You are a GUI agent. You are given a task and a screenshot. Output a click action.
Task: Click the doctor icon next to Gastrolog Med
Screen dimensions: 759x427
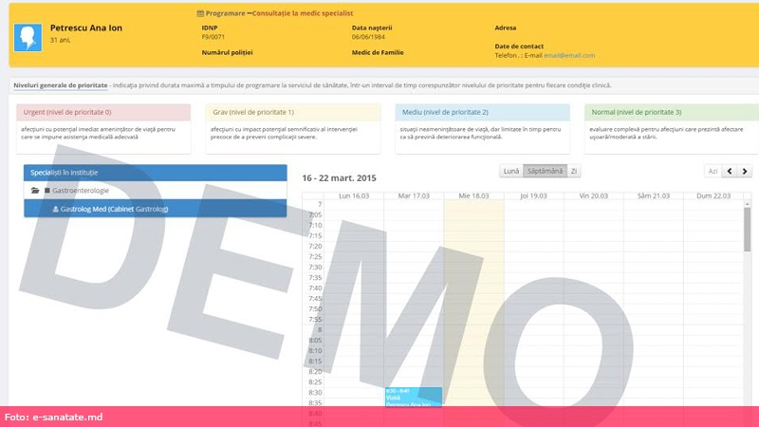[55, 209]
